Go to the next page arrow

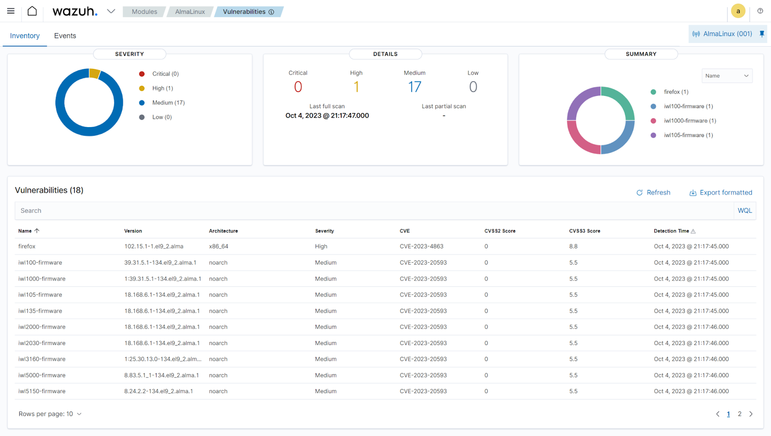pos(751,414)
